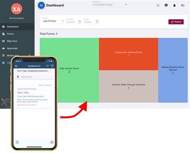Select the Vivarium Walk-Through Checklist tile

click(128, 87)
